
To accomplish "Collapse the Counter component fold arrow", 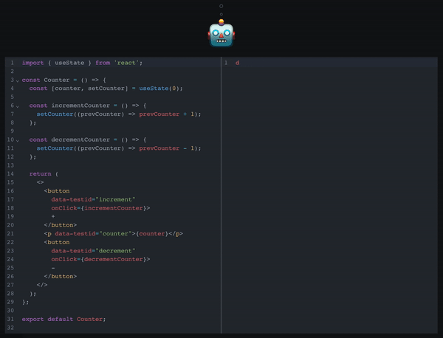I will coord(17,80).
